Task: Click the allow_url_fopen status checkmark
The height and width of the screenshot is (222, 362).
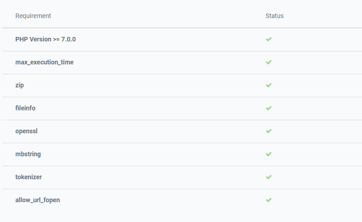Action: pos(269,200)
